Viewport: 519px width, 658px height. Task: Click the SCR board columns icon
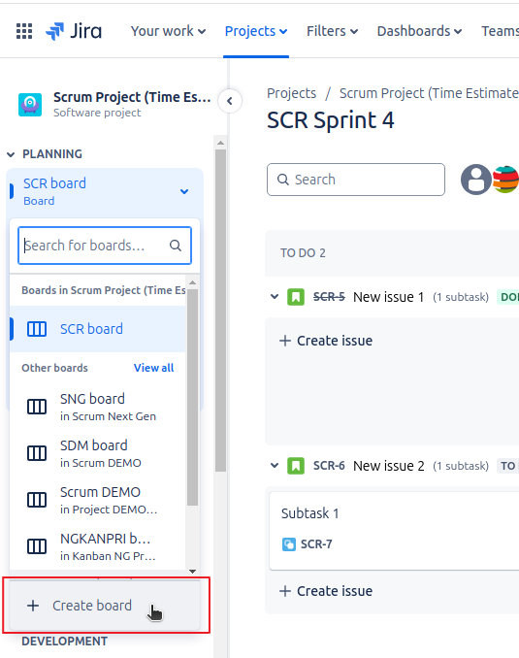[37, 329]
